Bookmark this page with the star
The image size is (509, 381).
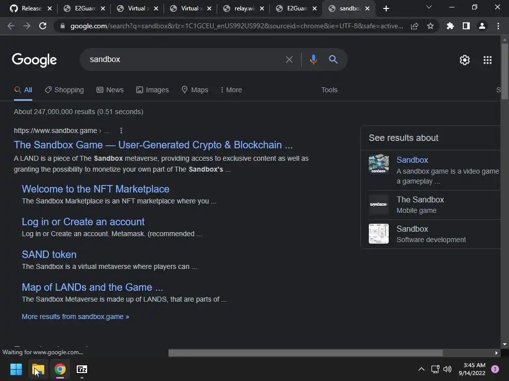[430, 26]
